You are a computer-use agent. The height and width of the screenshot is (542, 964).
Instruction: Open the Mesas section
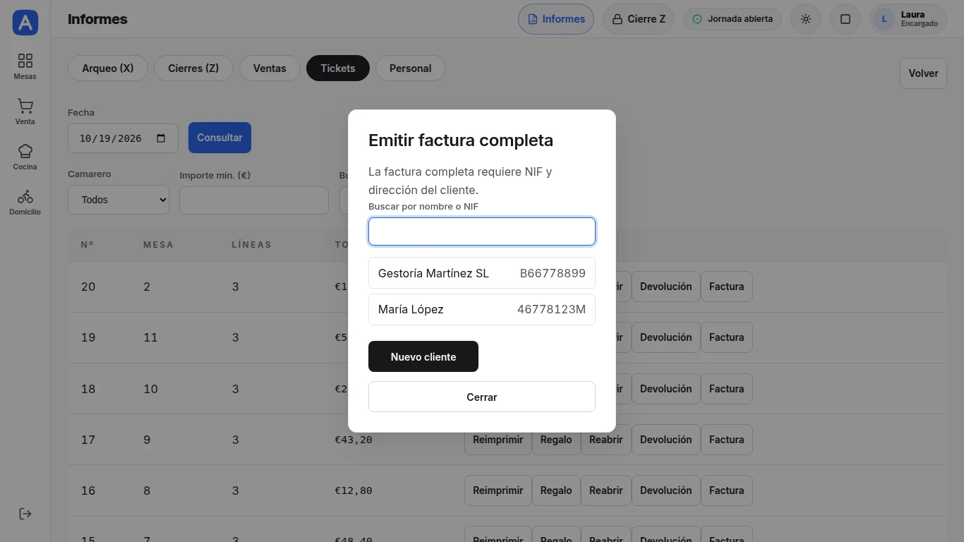pos(25,66)
